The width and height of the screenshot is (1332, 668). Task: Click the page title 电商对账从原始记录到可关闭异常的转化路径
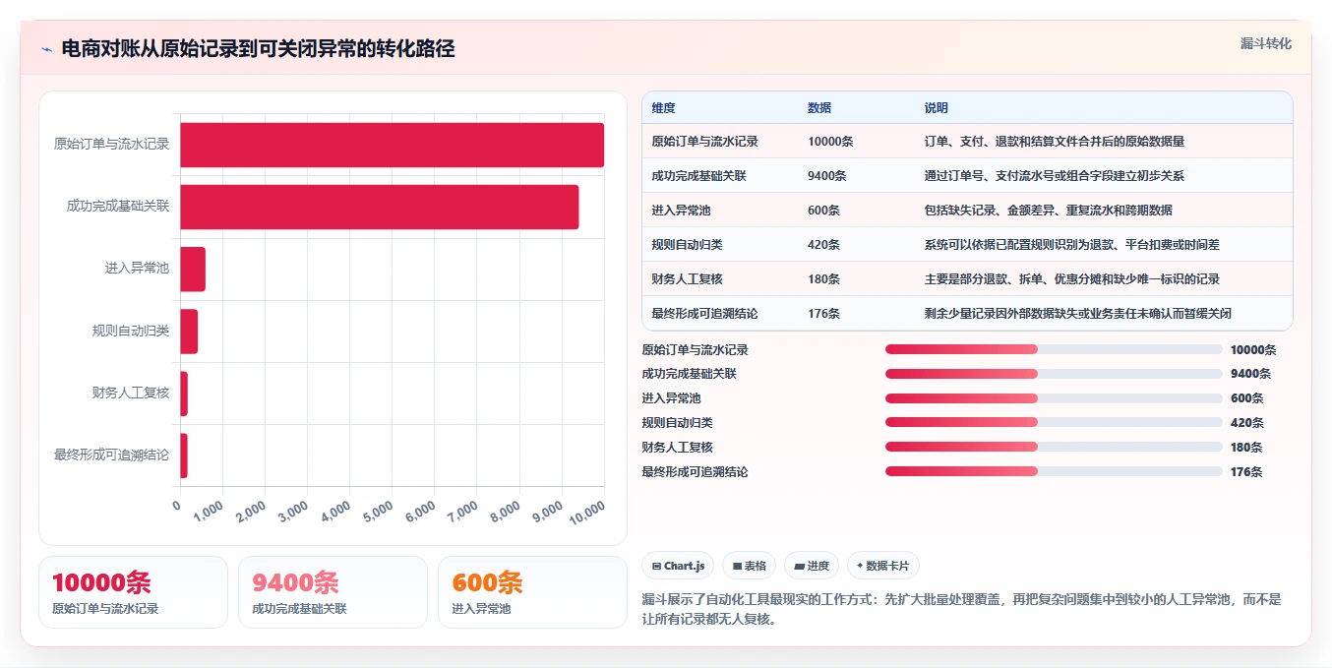[258, 49]
